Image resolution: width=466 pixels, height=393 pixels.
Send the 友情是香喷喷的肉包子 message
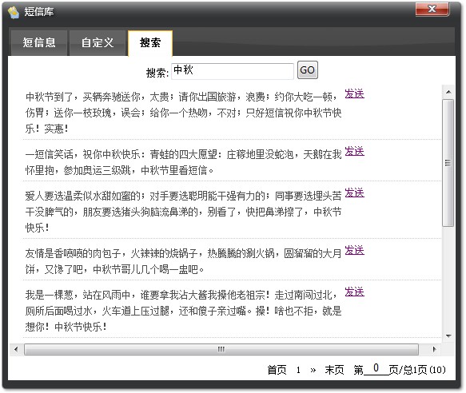click(354, 251)
